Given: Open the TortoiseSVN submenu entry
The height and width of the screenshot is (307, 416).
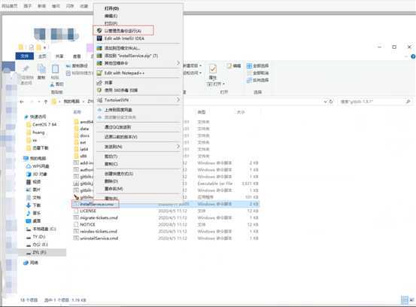Looking at the screenshot, I should [138, 100].
